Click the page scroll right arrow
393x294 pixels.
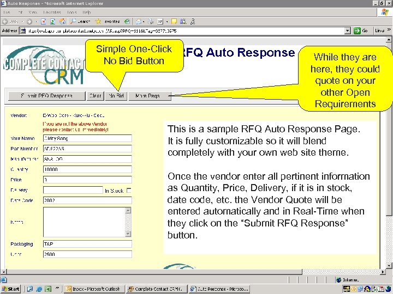(x=383, y=272)
